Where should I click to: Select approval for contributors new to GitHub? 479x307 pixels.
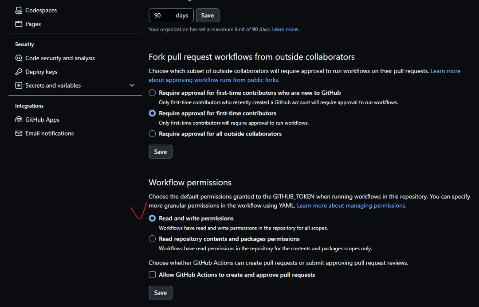[152, 93]
